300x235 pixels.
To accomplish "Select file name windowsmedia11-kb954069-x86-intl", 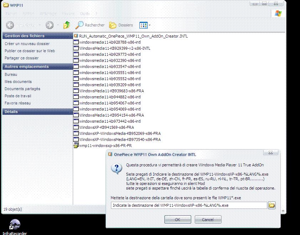I will click(110, 109).
